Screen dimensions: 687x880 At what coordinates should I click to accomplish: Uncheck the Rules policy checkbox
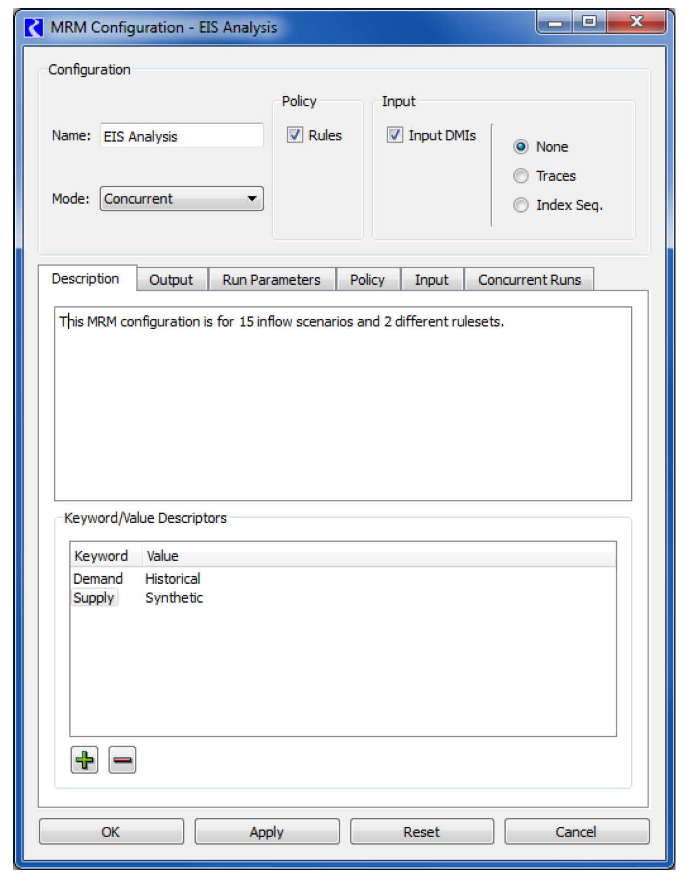tap(295, 135)
